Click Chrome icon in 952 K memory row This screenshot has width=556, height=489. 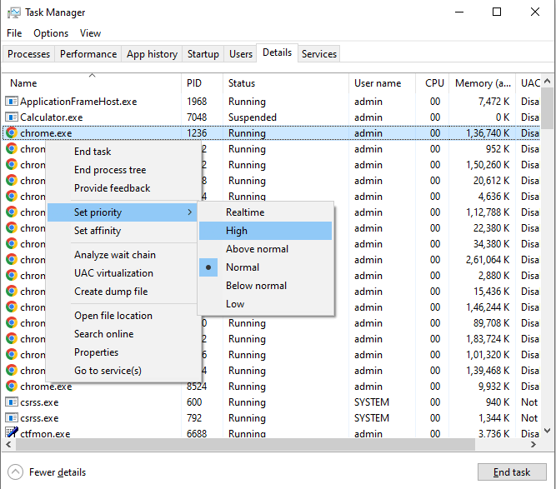pyautogui.click(x=12, y=149)
